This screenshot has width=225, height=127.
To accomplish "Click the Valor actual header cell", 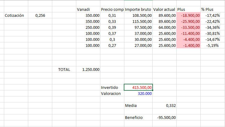I will (x=164, y=9).
